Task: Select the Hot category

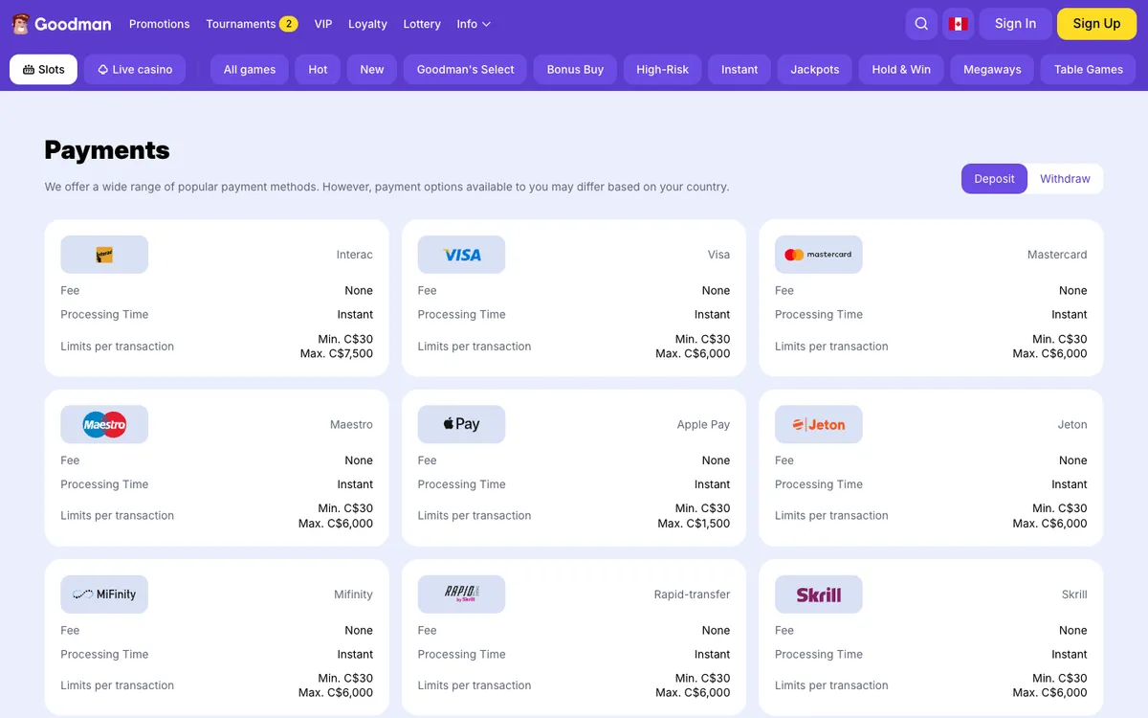Action: (x=319, y=69)
